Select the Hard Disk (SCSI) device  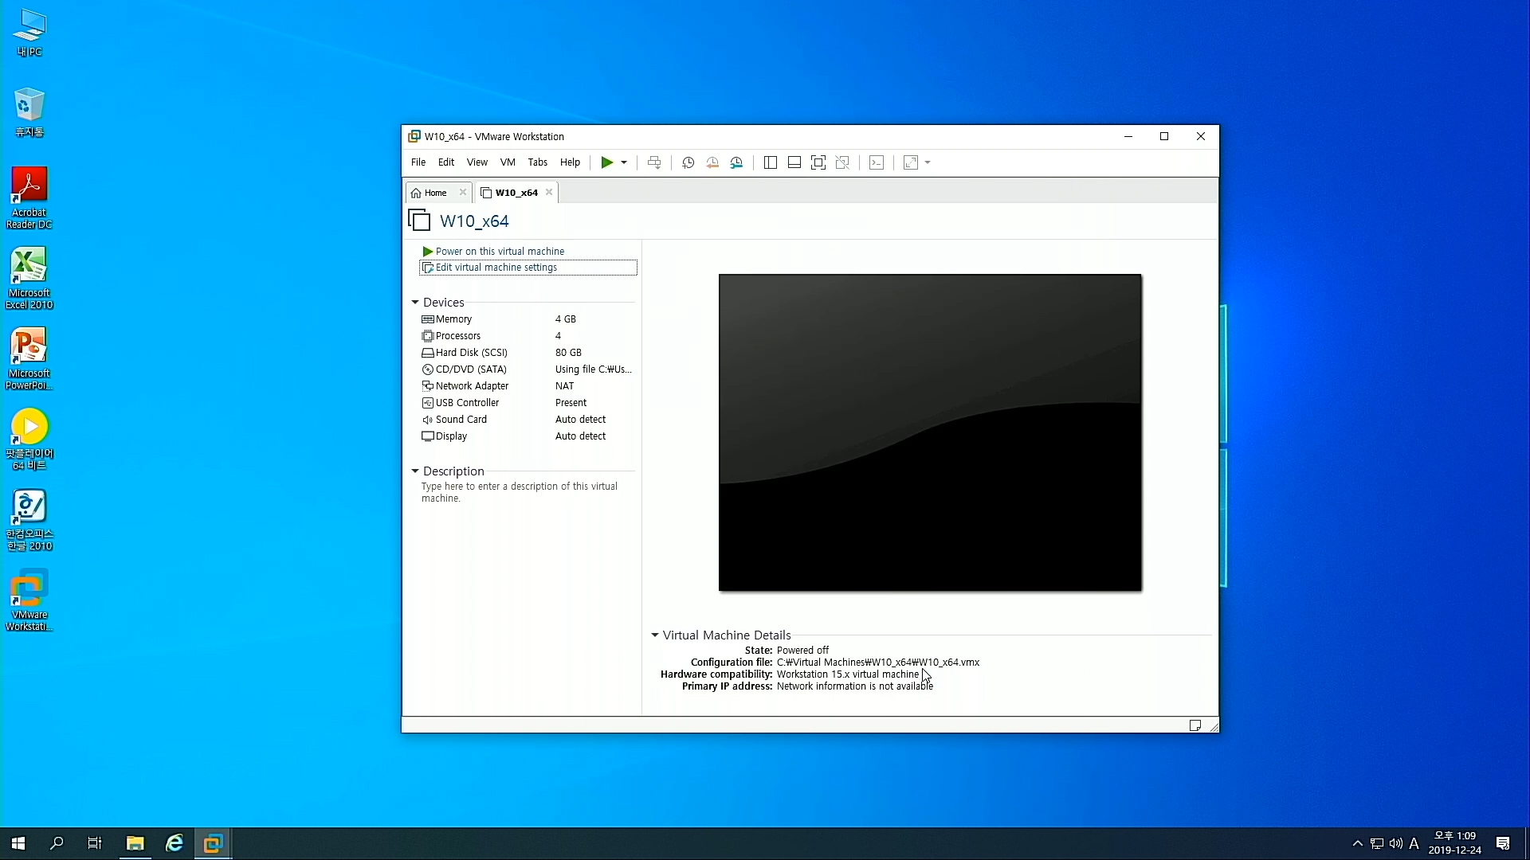click(527, 353)
